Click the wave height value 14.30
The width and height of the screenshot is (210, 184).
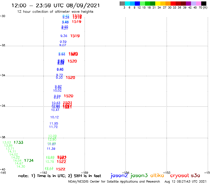(21, 166)
